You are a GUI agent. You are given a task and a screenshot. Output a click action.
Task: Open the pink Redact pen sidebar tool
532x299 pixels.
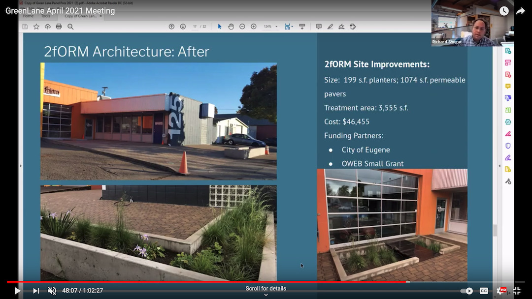coord(508,134)
